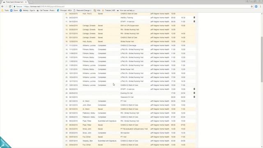Select the SN Injection task in row 39
Image resolution: width=263 pixels, height=148 pixels.
[x=125, y=133]
